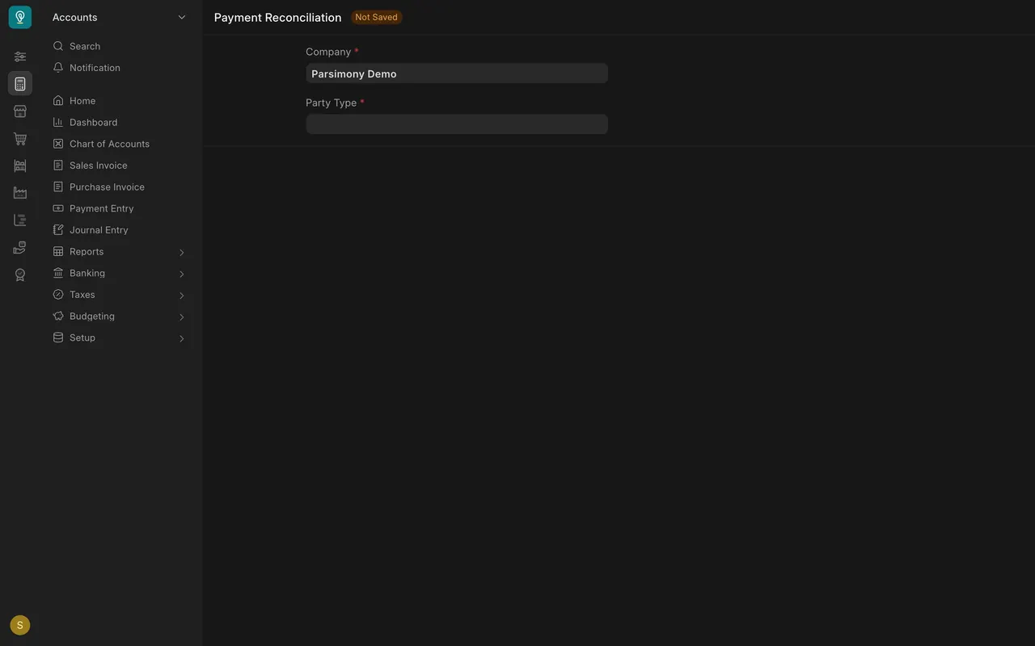Go to Home in the sidebar
This screenshot has width=1035, height=646.
coord(120,101)
